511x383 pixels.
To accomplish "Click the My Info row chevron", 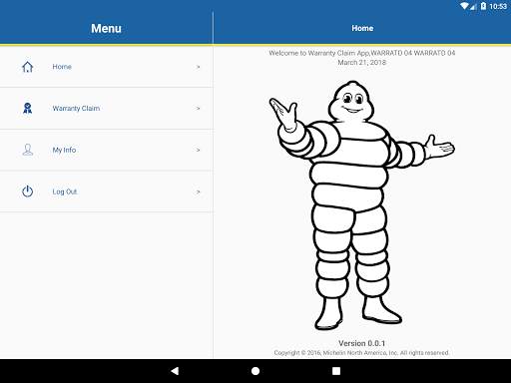I will (199, 150).
